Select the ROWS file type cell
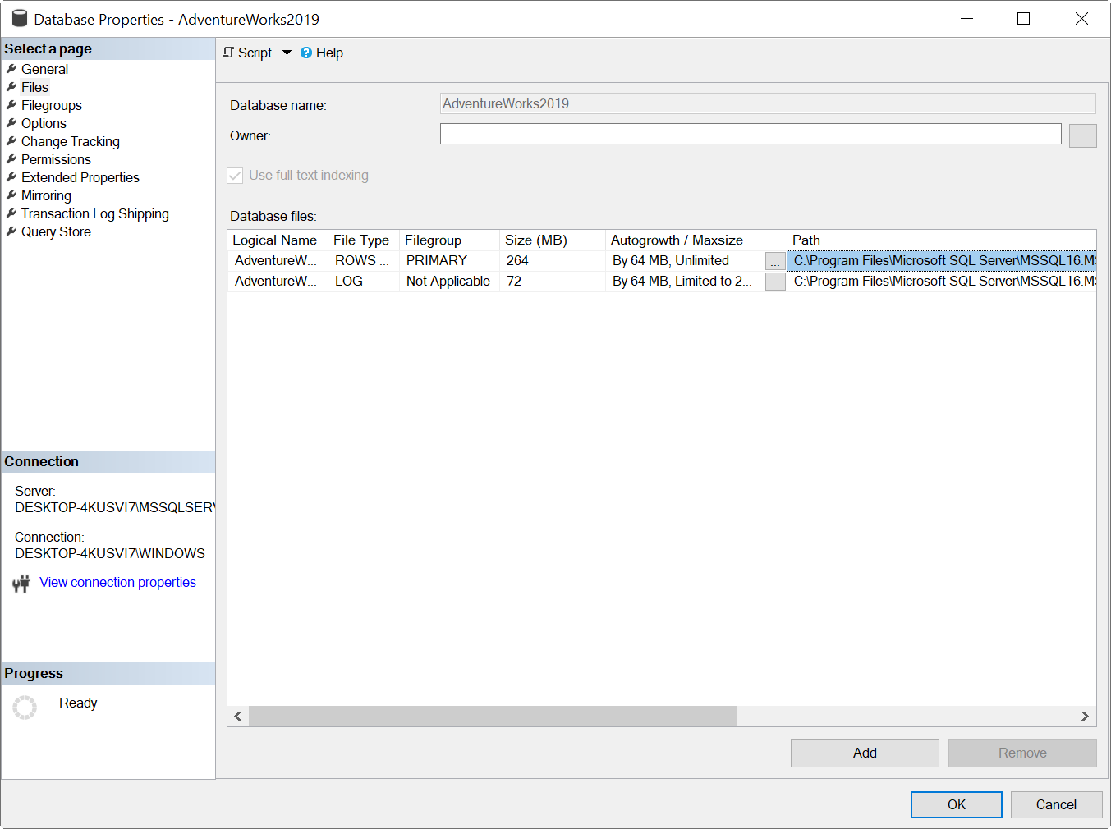The height and width of the screenshot is (829, 1111). 364,260
